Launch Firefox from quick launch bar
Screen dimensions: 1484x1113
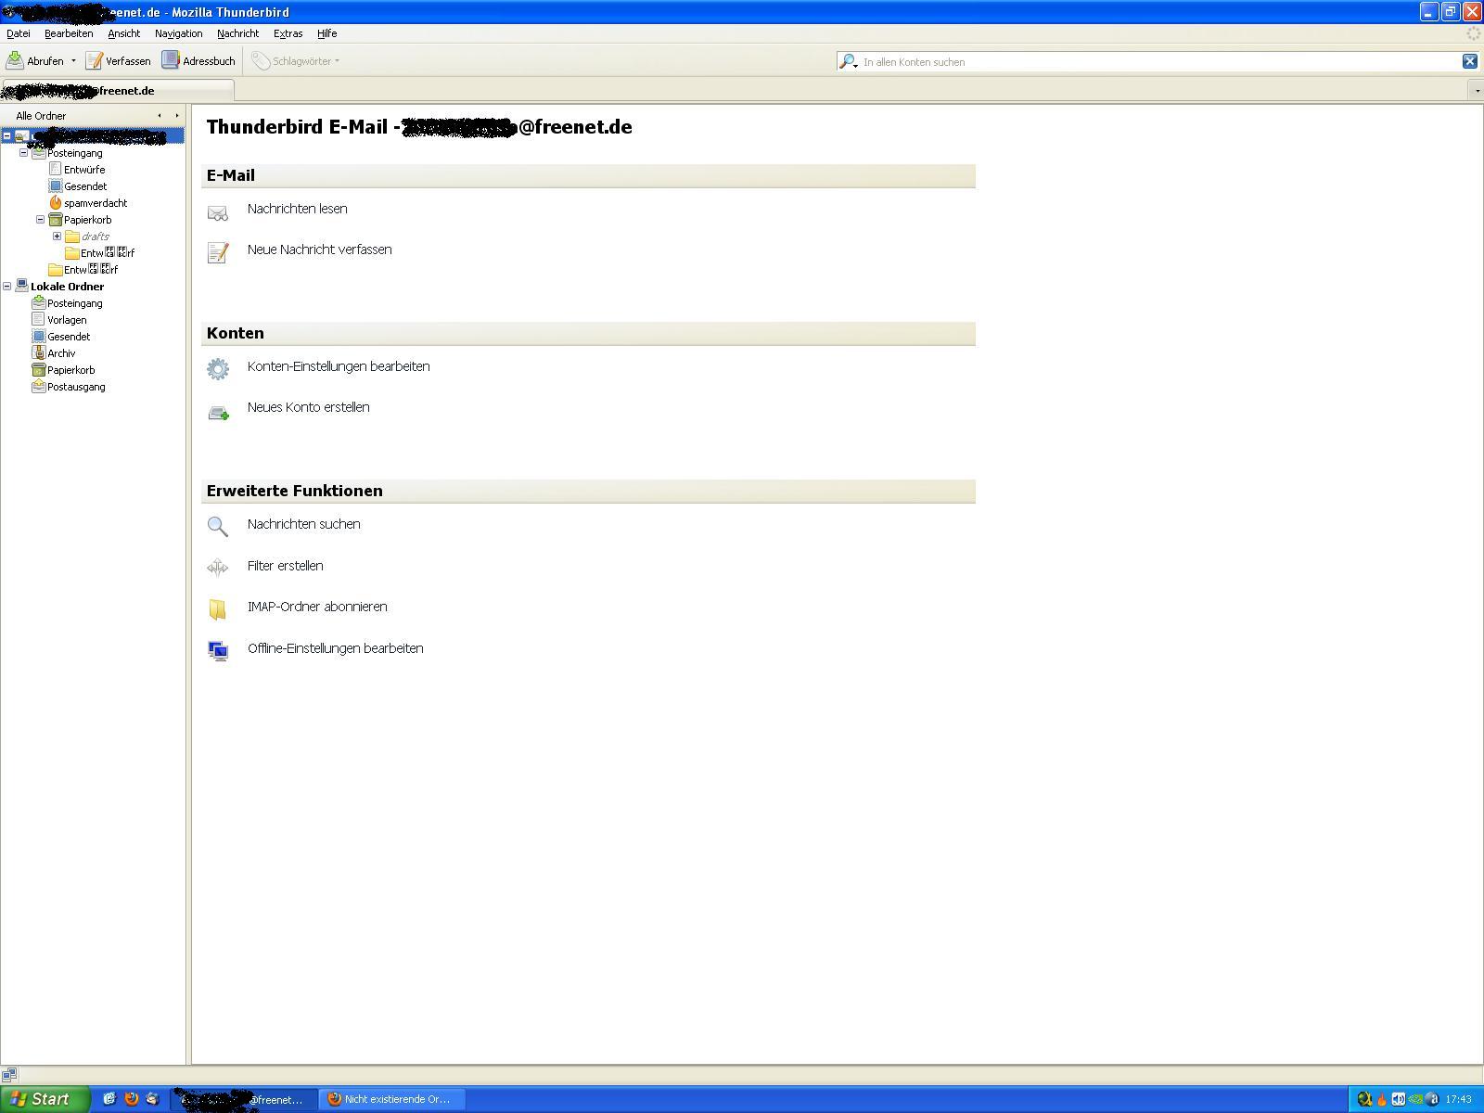(x=131, y=1099)
